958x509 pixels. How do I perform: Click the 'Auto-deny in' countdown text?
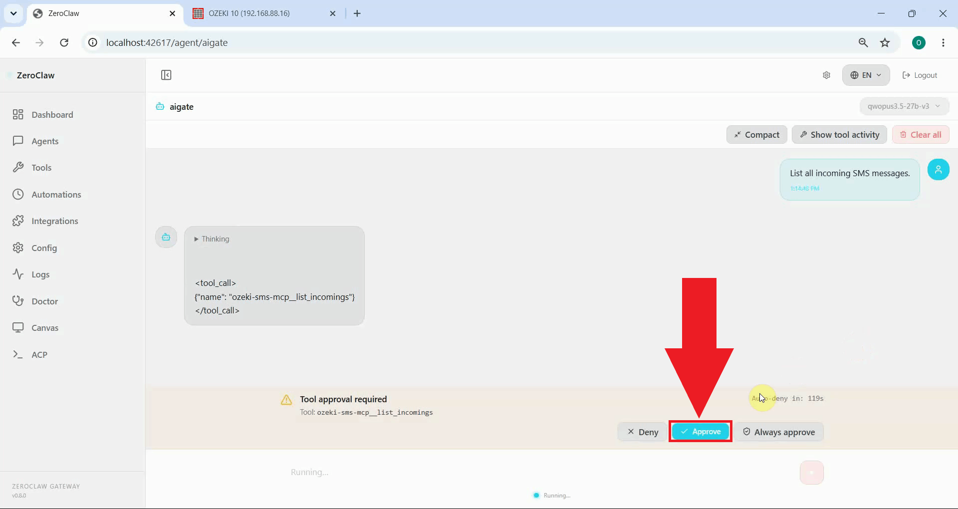[787, 398]
